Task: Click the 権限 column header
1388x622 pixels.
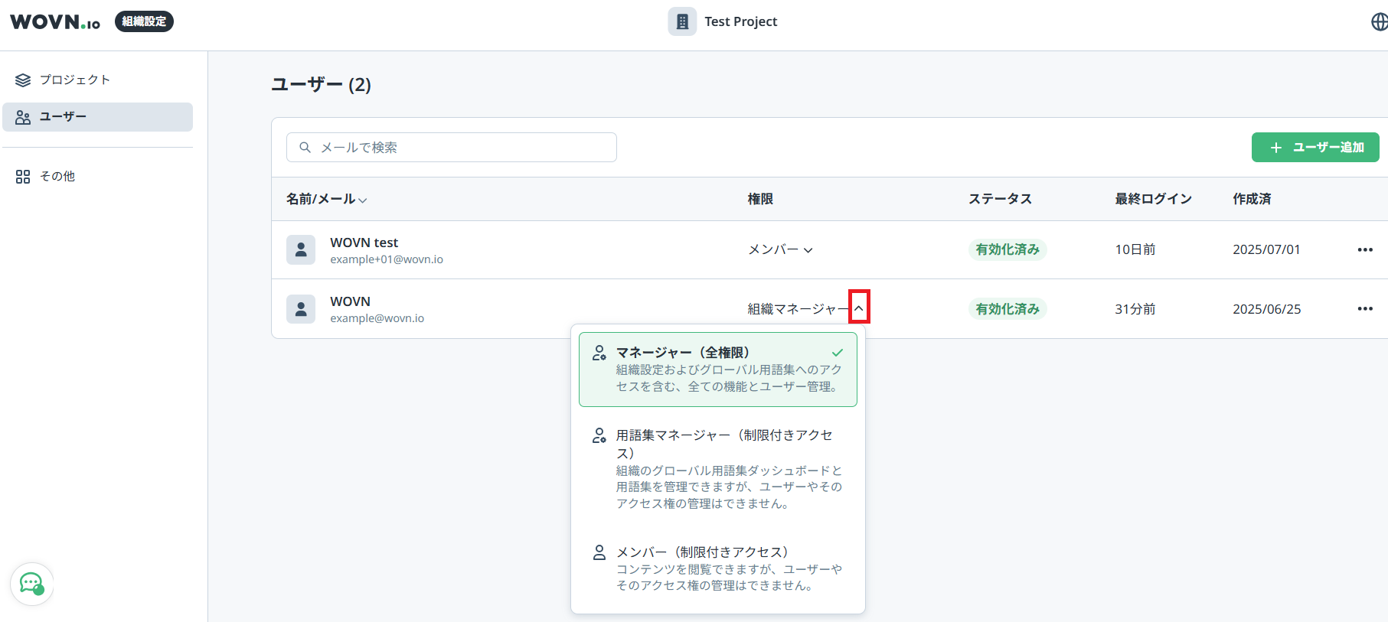Action: (x=760, y=199)
